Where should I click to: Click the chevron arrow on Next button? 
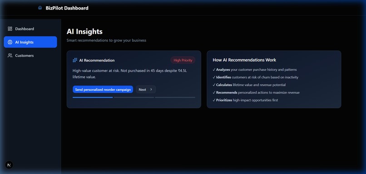(151, 89)
